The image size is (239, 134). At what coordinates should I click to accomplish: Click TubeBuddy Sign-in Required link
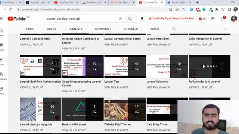171,18
